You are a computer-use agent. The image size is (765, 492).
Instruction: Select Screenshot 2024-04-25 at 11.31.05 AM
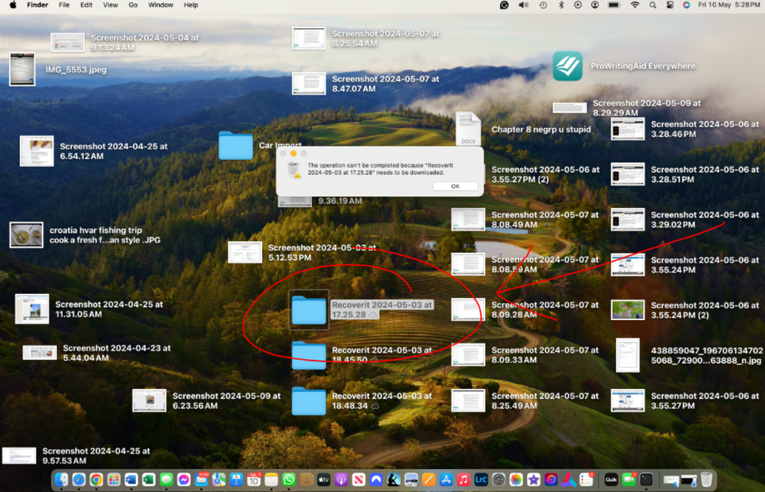(x=32, y=309)
